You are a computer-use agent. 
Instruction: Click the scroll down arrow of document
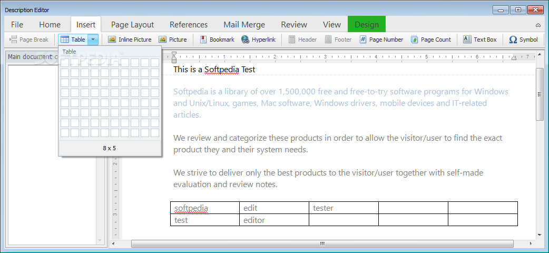(540, 235)
